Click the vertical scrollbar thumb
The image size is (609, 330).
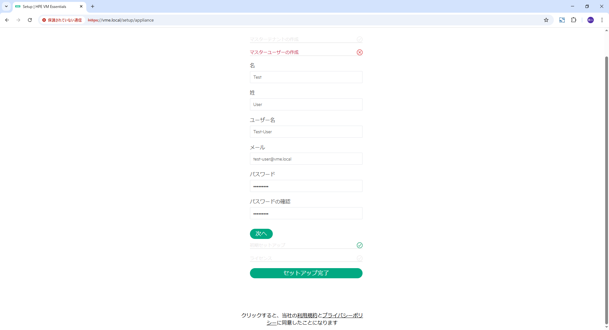click(x=606, y=190)
